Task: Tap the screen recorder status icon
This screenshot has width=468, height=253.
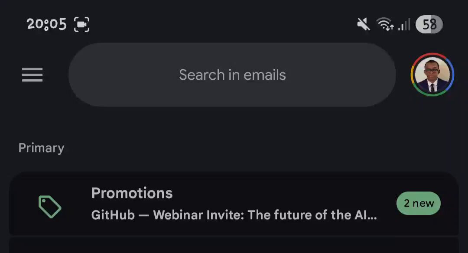Action: pos(81,24)
